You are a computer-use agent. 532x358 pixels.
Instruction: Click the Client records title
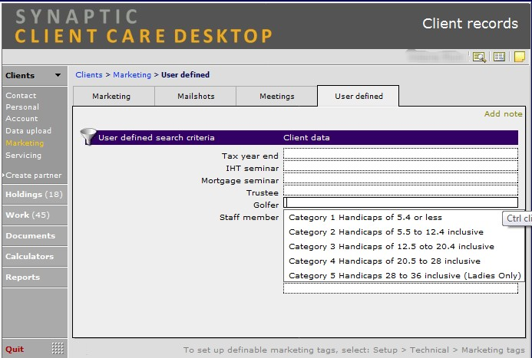(x=470, y=24)
